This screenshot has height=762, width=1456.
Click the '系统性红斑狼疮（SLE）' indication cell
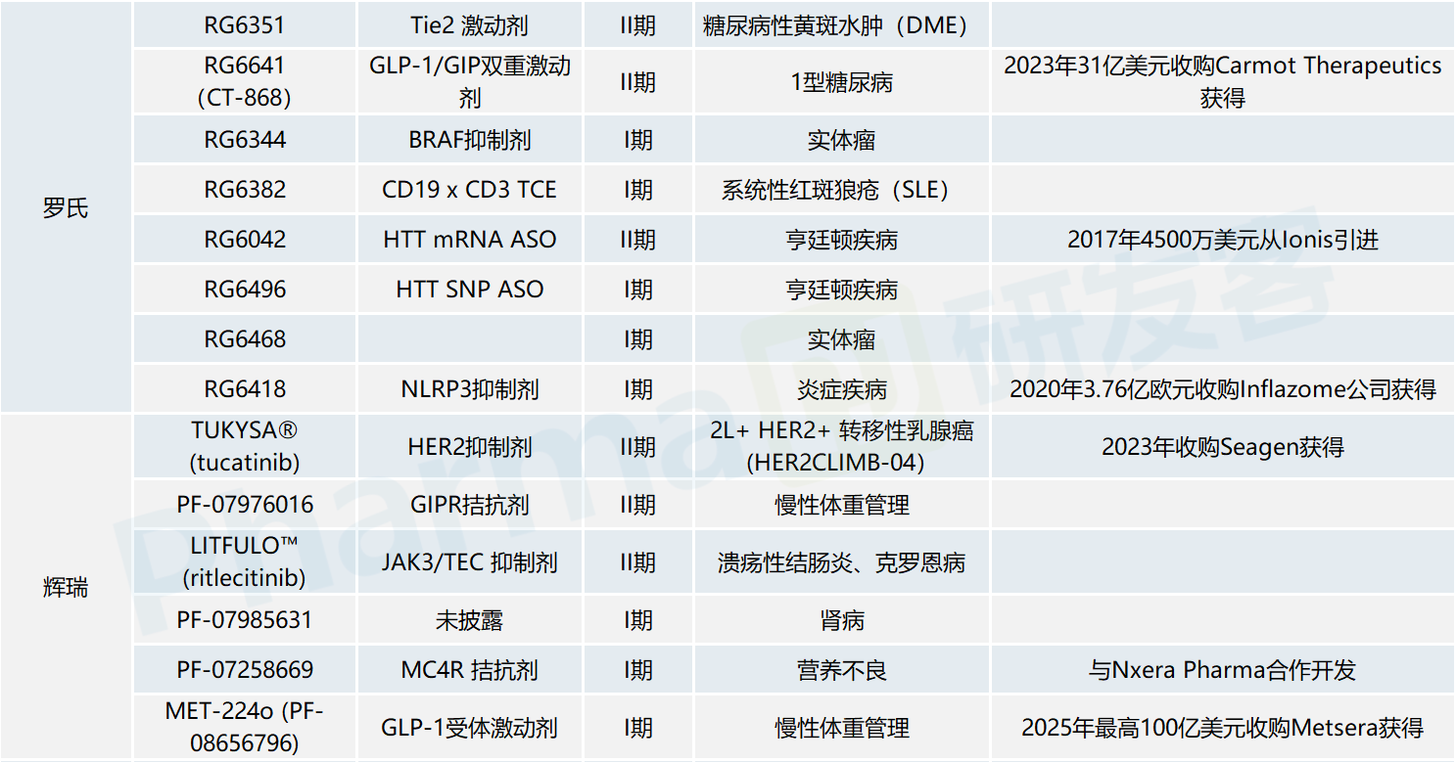tap(841, 190)
